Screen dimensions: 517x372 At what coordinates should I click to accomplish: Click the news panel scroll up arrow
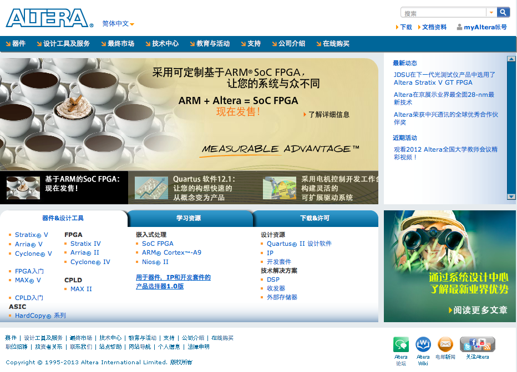(x=511, y=59)
